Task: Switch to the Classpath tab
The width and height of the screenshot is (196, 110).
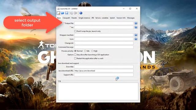Action: click(66, 18)
